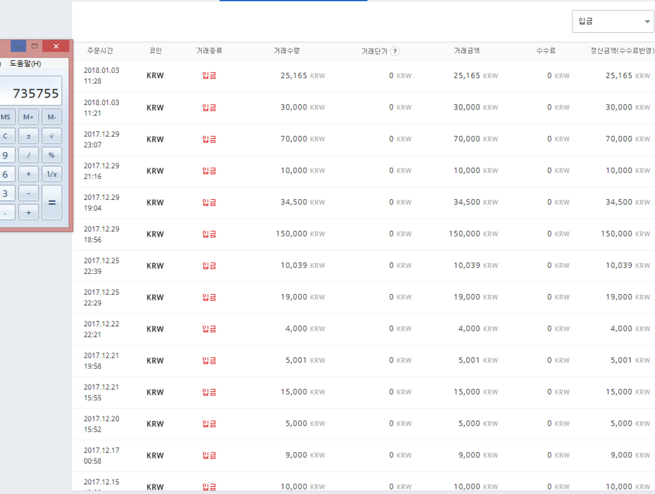The width and height of the screenshot is (655, 494).
Task: Maximize the calculator window
Action: (x=35, y=46)
